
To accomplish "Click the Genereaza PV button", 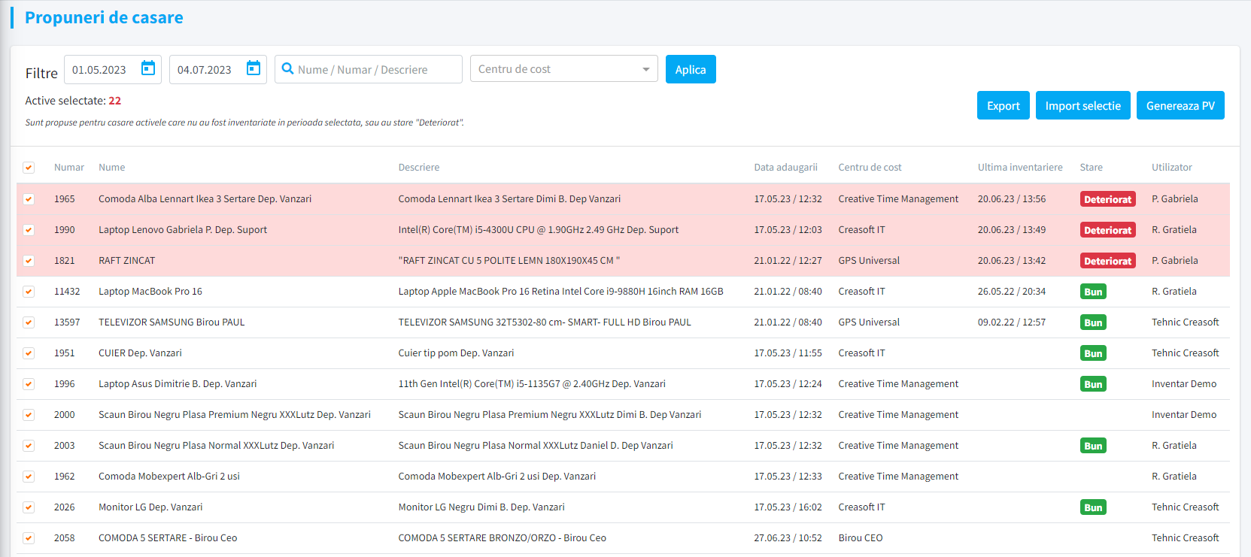I will (1180, 105).
